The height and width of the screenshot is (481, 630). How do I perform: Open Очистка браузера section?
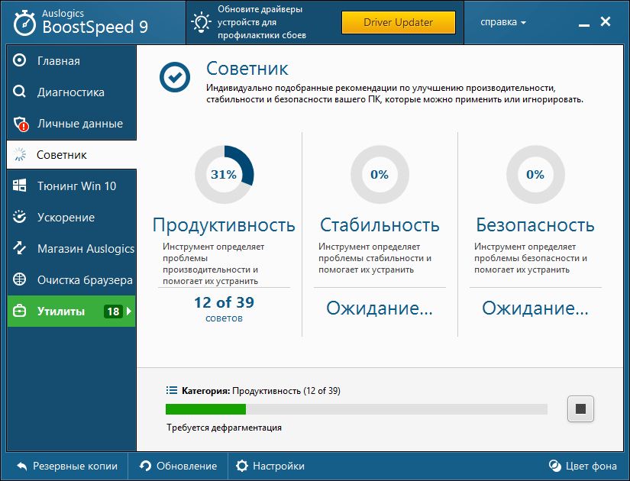click(72, 280)
